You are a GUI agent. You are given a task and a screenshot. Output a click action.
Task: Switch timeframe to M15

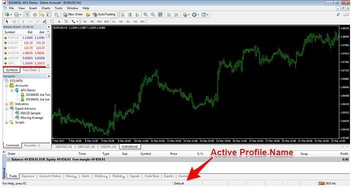[99, 21]
